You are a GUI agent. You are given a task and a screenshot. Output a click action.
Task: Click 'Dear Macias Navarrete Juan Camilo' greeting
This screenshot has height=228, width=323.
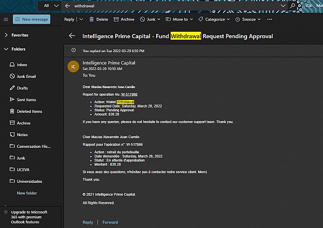coord(109,87)
